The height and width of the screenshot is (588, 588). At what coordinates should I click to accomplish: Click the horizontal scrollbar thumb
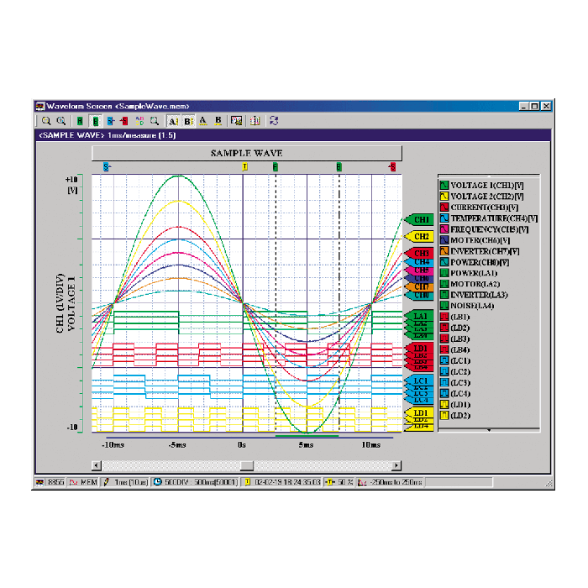tap(247, 465)
